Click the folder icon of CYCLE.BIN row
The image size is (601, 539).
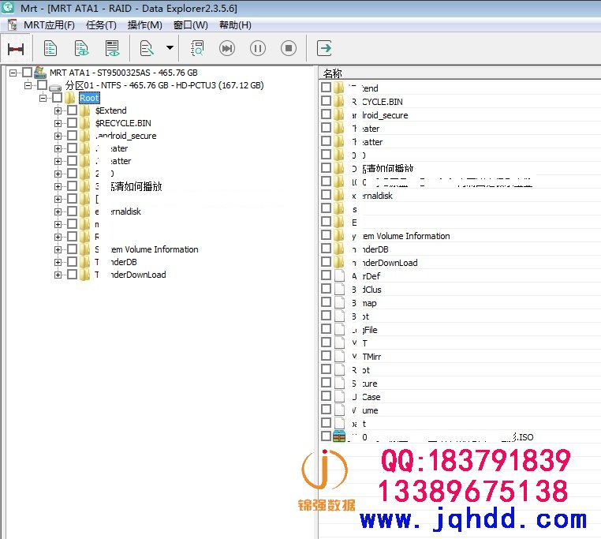tap(339, 101)
